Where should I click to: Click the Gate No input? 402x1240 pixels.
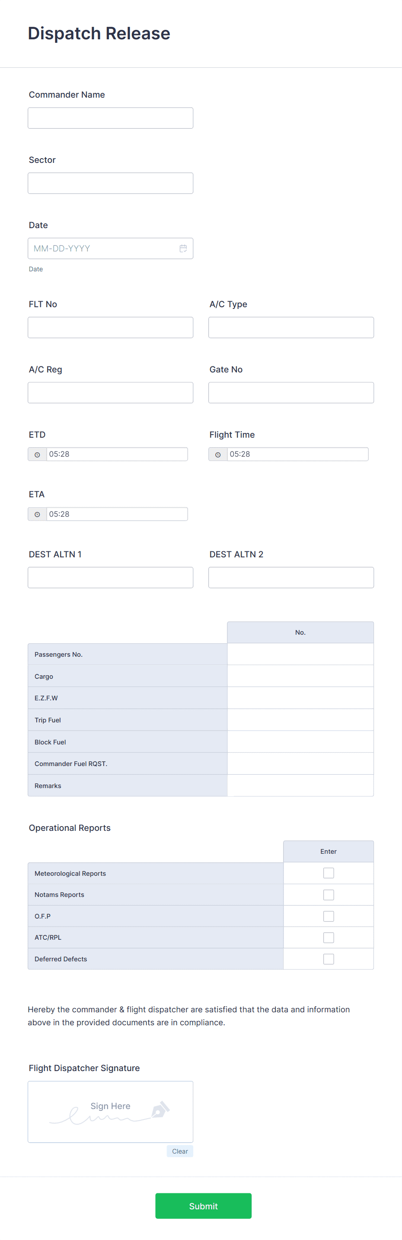pyautogui.click(x=291, y=392)
